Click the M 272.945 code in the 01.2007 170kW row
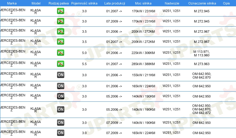The width and height of the screenshot is (236, 138). tap(202, 11)
